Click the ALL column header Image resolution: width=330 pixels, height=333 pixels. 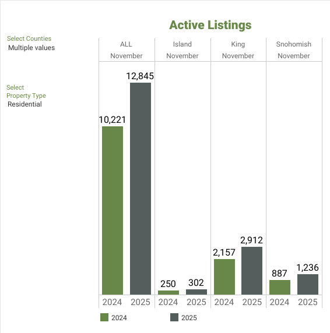coord(126,44)
